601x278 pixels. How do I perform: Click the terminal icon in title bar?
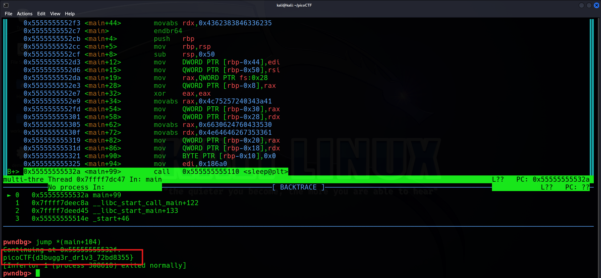tap(6, 5)
